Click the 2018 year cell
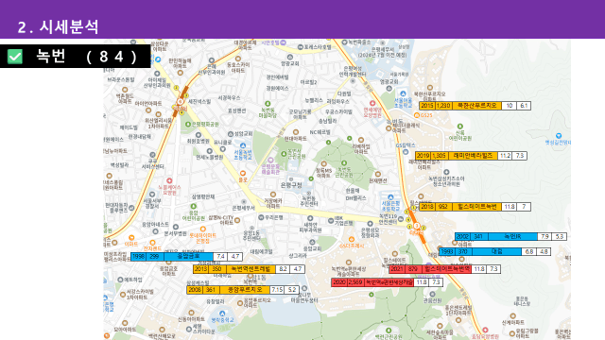 click(427, 207)
